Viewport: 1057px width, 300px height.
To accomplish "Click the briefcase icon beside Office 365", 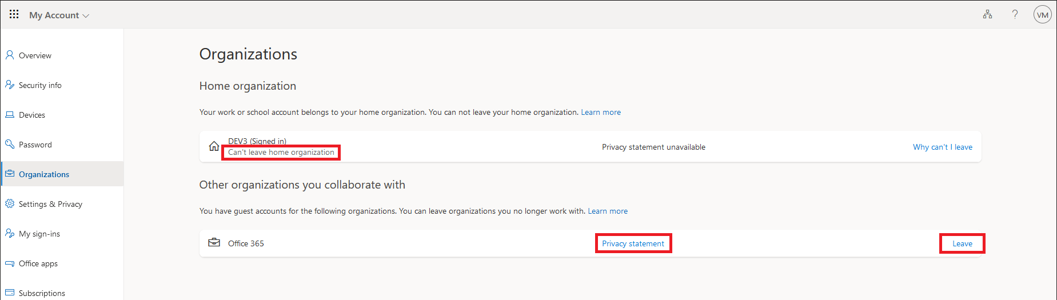I will [214, 243].
